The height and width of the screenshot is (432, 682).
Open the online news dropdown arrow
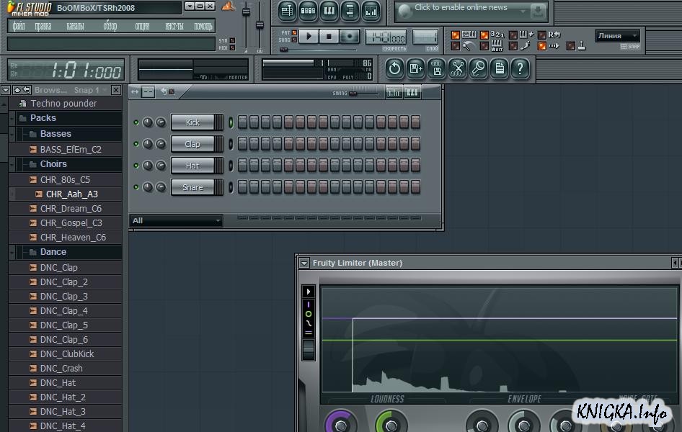click(x=523, y=12)
